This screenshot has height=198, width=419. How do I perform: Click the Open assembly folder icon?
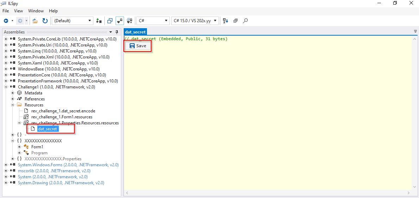point(35,20)
